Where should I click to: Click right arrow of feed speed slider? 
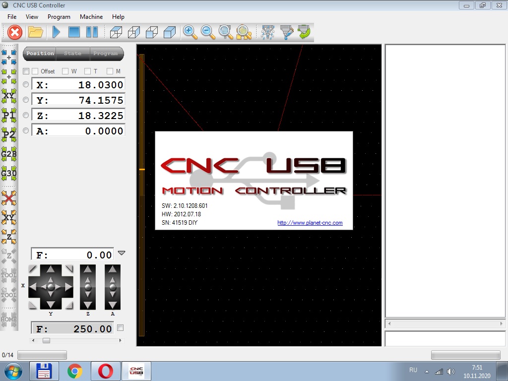[120, 340]
